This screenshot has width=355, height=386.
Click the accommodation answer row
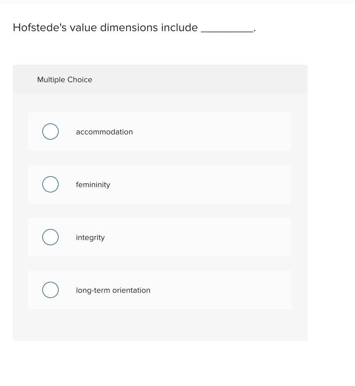tap(159, 132)
